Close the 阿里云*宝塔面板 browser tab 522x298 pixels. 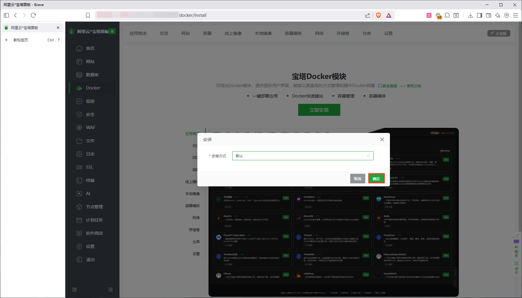coord(58,28)
